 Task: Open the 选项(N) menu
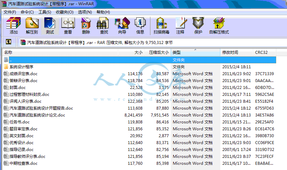point(85,12)
